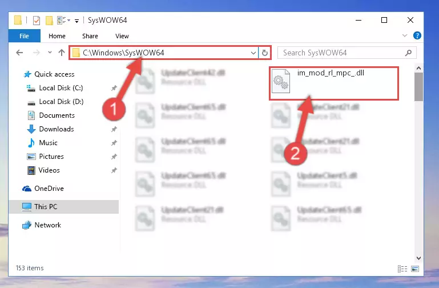Click the pin icon beside Local Disk (C:)
The image size is (439, 288).
(114, 88)
